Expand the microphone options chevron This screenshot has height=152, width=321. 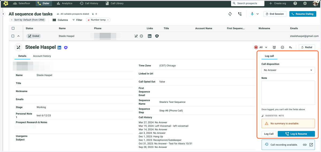258,14
